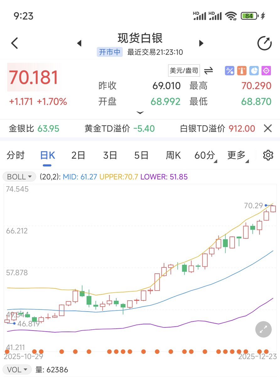Click the back arrow to exit quote

(14, 43)
